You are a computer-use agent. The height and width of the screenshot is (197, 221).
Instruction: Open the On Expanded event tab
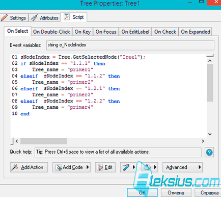click(x=196, y=32)
